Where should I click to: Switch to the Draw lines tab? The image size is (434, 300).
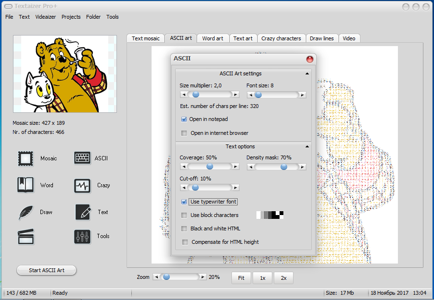[x=321, y=38]
